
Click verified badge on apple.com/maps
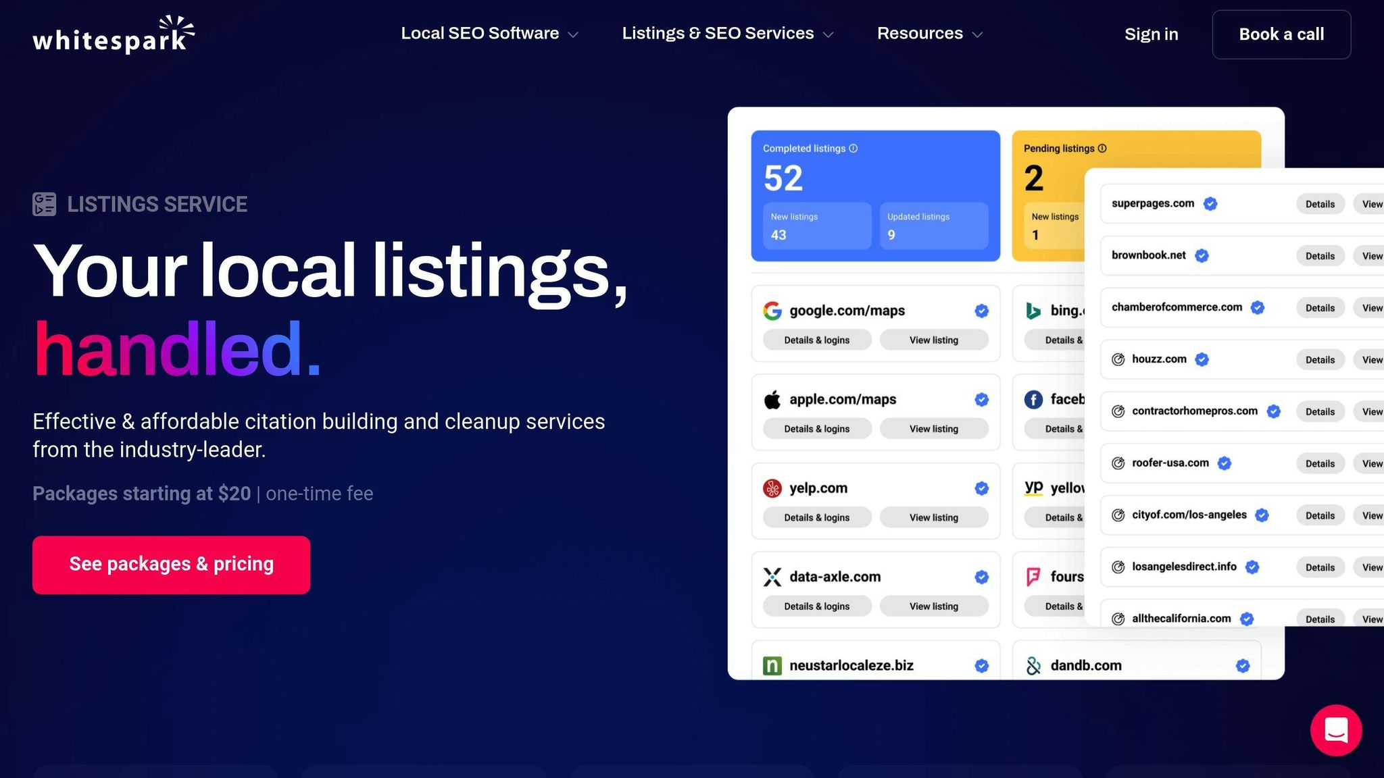click(x=982, y=400)
